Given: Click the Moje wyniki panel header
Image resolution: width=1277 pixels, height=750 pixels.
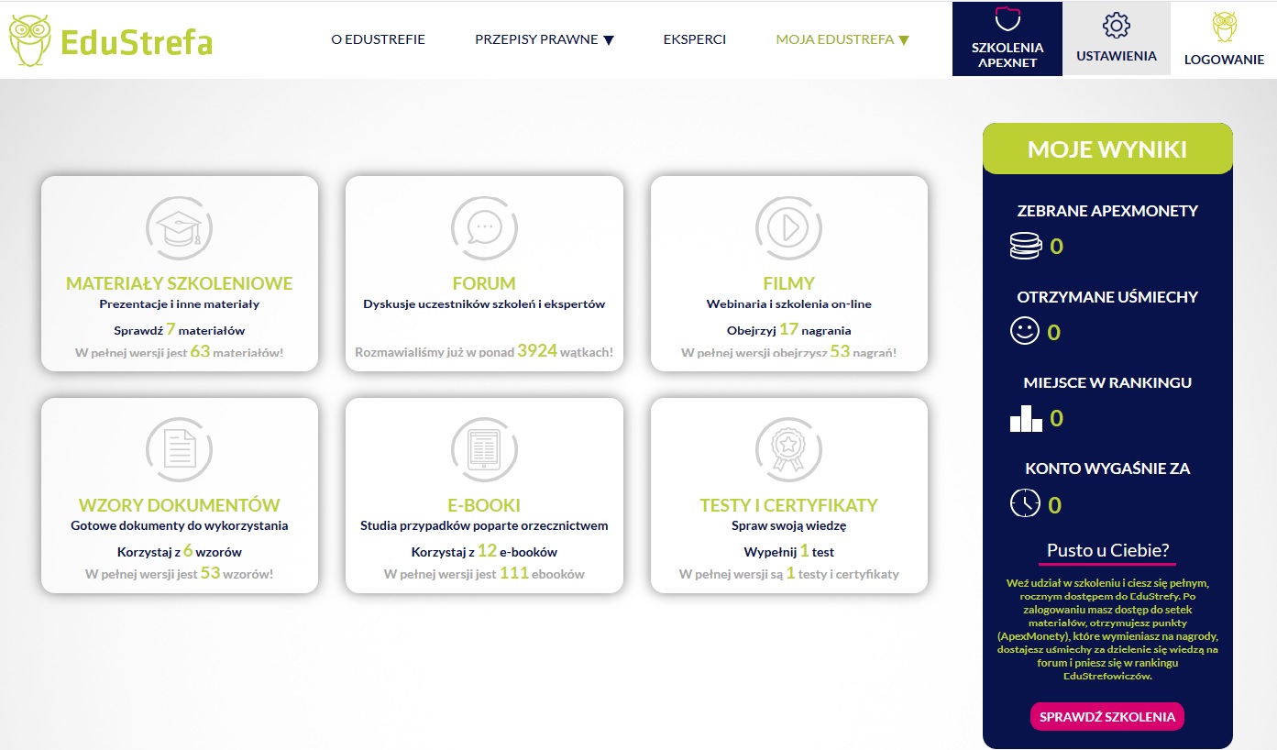Looking at the screenshot, I should pos(1107,149).
